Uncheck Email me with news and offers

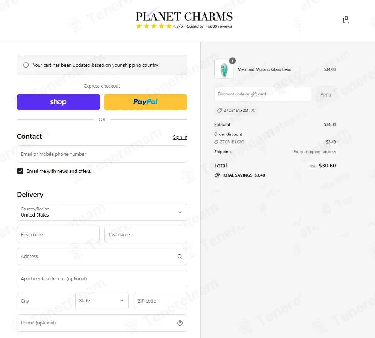coord(20,171)
